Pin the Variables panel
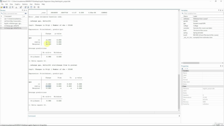 (221, 10)
